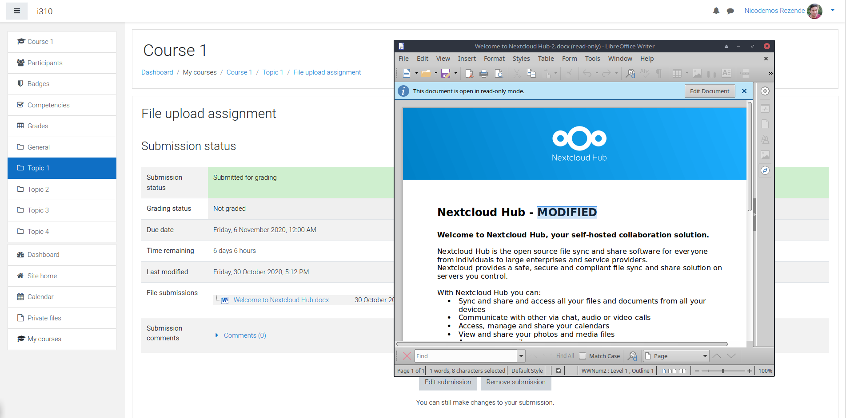Open user menu caret beside Nicodemos Rezende
The width and height of the screenshot is (846, 418).
[x=833, y=11]
